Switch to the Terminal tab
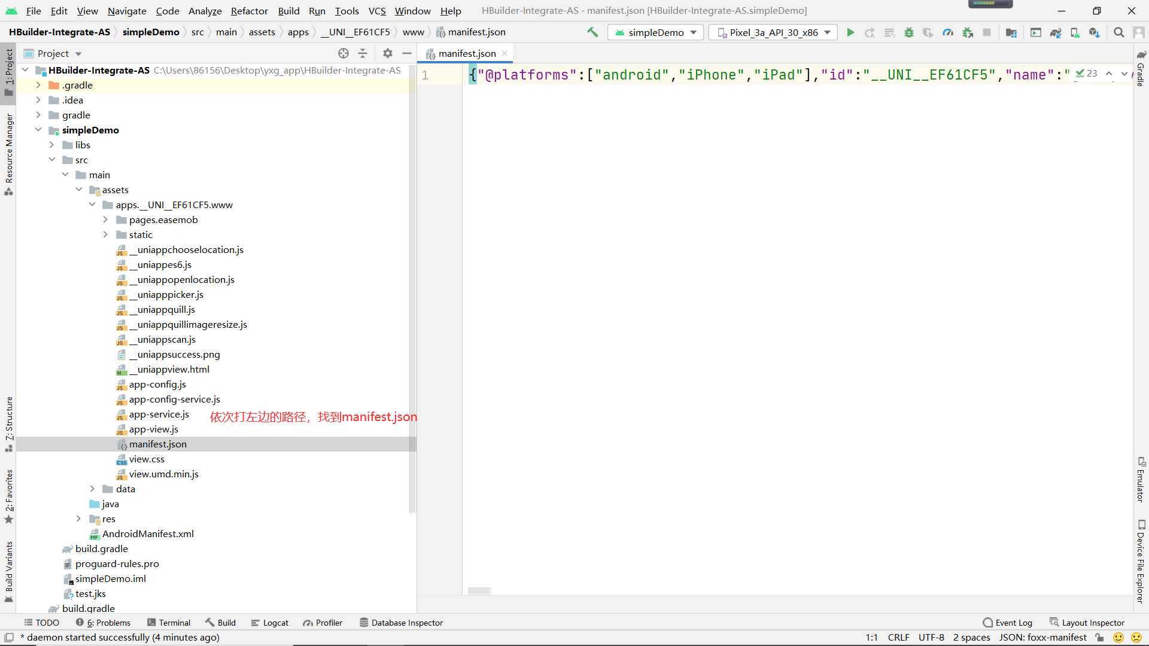 (169, 623)
